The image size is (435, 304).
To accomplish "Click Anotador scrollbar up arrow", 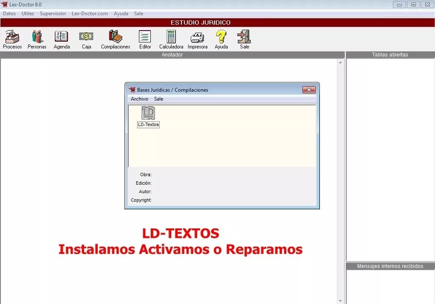I will pos(340,62).
